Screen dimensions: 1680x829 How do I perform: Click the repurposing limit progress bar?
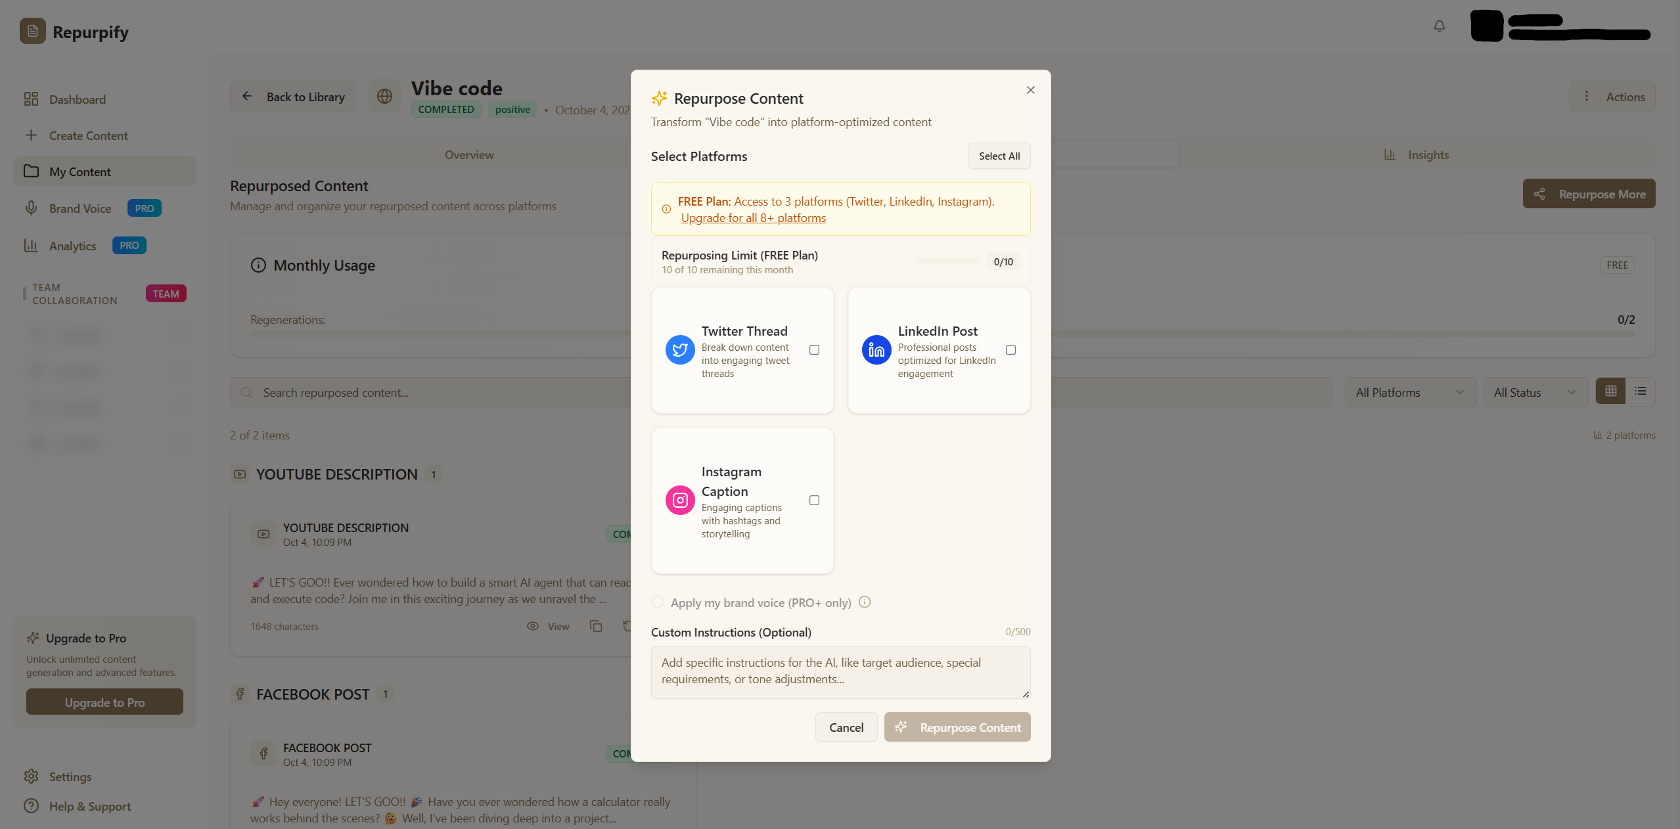click(947, 261)
